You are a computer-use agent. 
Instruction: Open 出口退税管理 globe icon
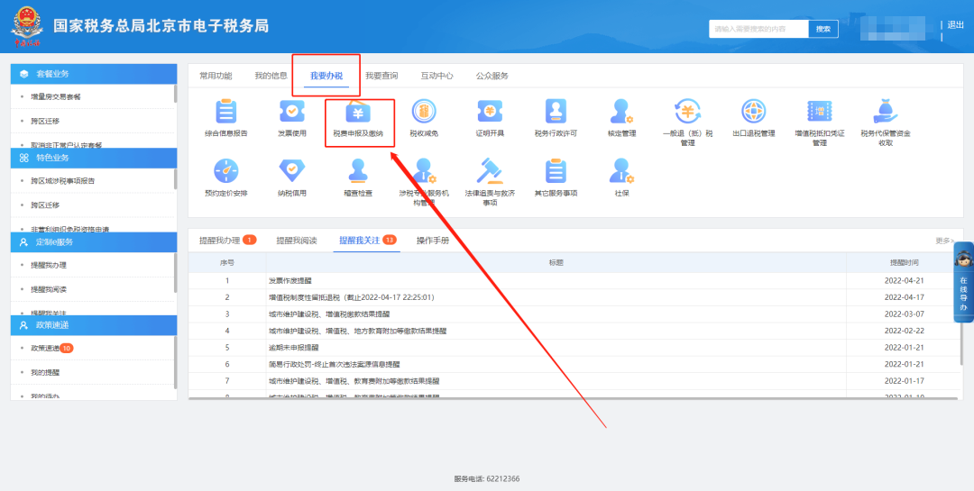pyautogui.click(x=753, y=112)
